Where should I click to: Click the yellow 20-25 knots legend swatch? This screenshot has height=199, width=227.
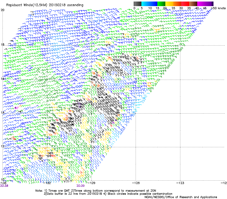coord(169,4)
